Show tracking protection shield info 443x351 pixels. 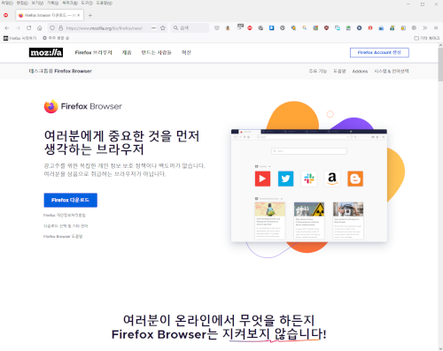tap(52, 28)
